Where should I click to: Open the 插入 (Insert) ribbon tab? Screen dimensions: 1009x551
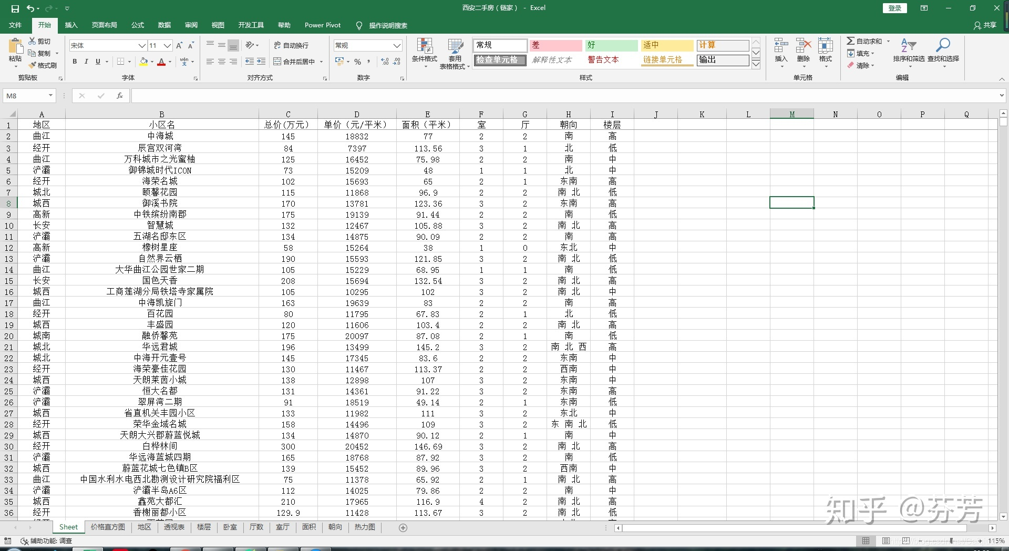71,25
